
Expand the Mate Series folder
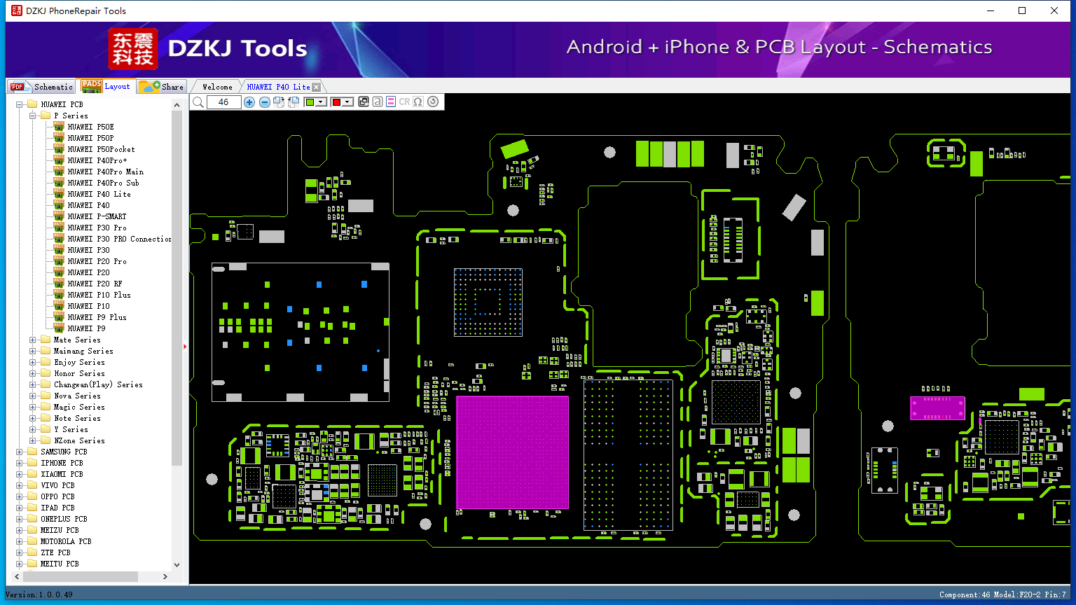[33, 340]
